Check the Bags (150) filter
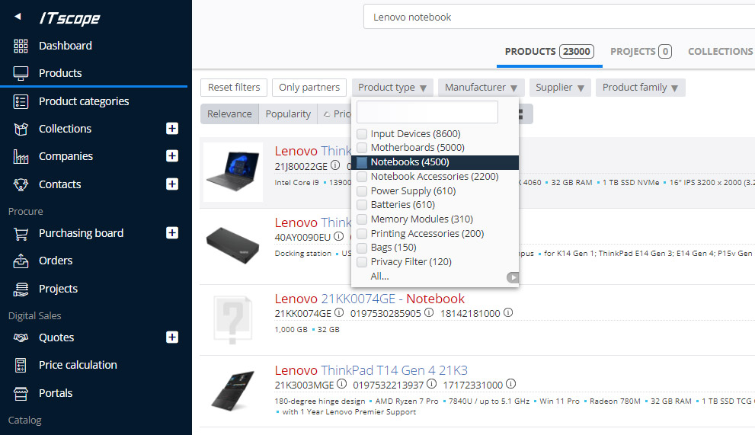 pyautogui.click(x=362, y=248)
